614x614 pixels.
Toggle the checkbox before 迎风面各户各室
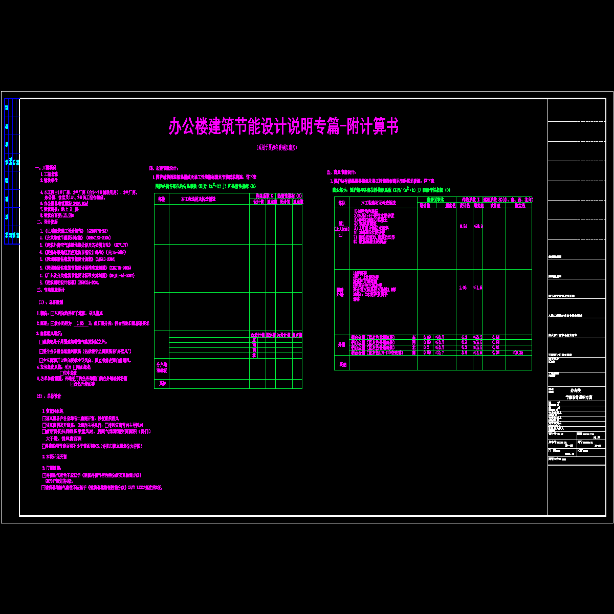coord(43,418)
